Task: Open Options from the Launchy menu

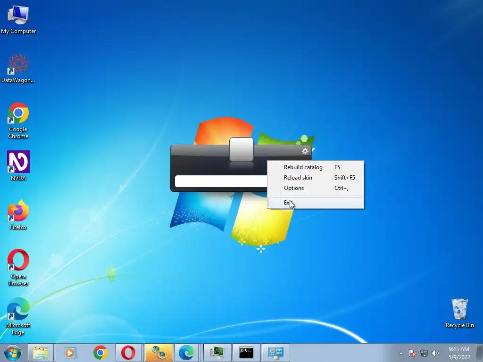Action: (316, 188)
